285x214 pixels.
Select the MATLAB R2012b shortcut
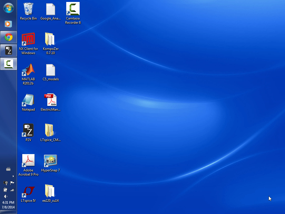(x=28, y=74)
